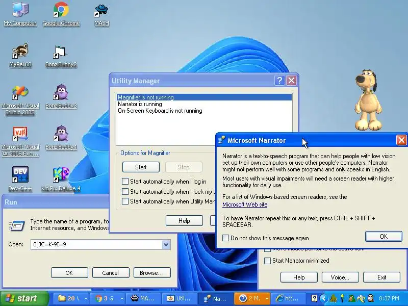Screen dimensions: 408x306
Task: Click the Start button for Magnifier
Action: 141,167
